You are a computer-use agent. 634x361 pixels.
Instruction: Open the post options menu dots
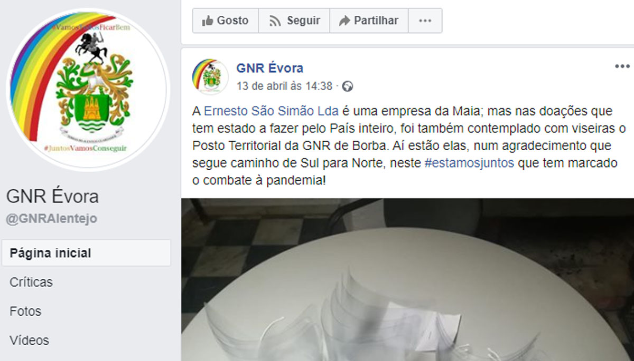tap(623, 66)
